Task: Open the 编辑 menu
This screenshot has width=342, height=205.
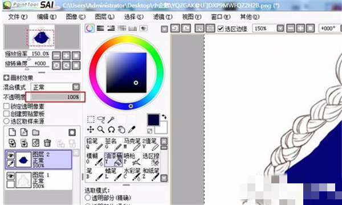Action: coord(47,17)
